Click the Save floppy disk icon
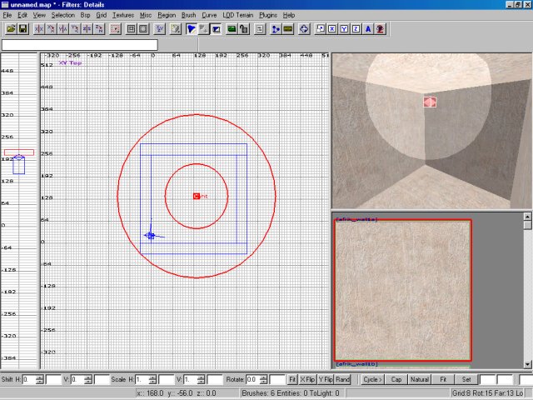 [x=22, y=28]
